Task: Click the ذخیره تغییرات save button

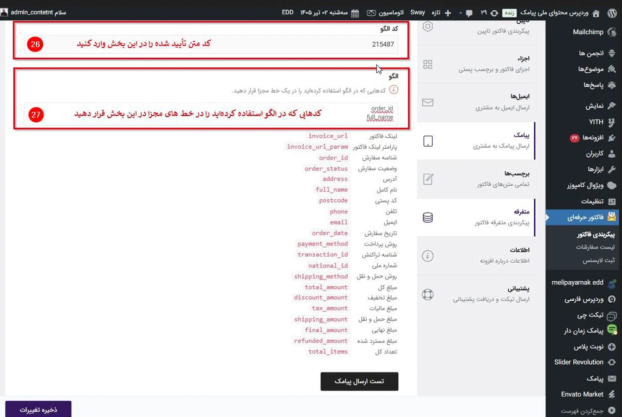Action: coord(39,410)
